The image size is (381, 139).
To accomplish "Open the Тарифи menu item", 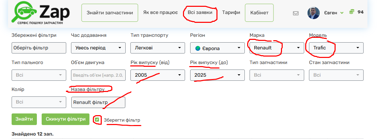I will 231,12.
